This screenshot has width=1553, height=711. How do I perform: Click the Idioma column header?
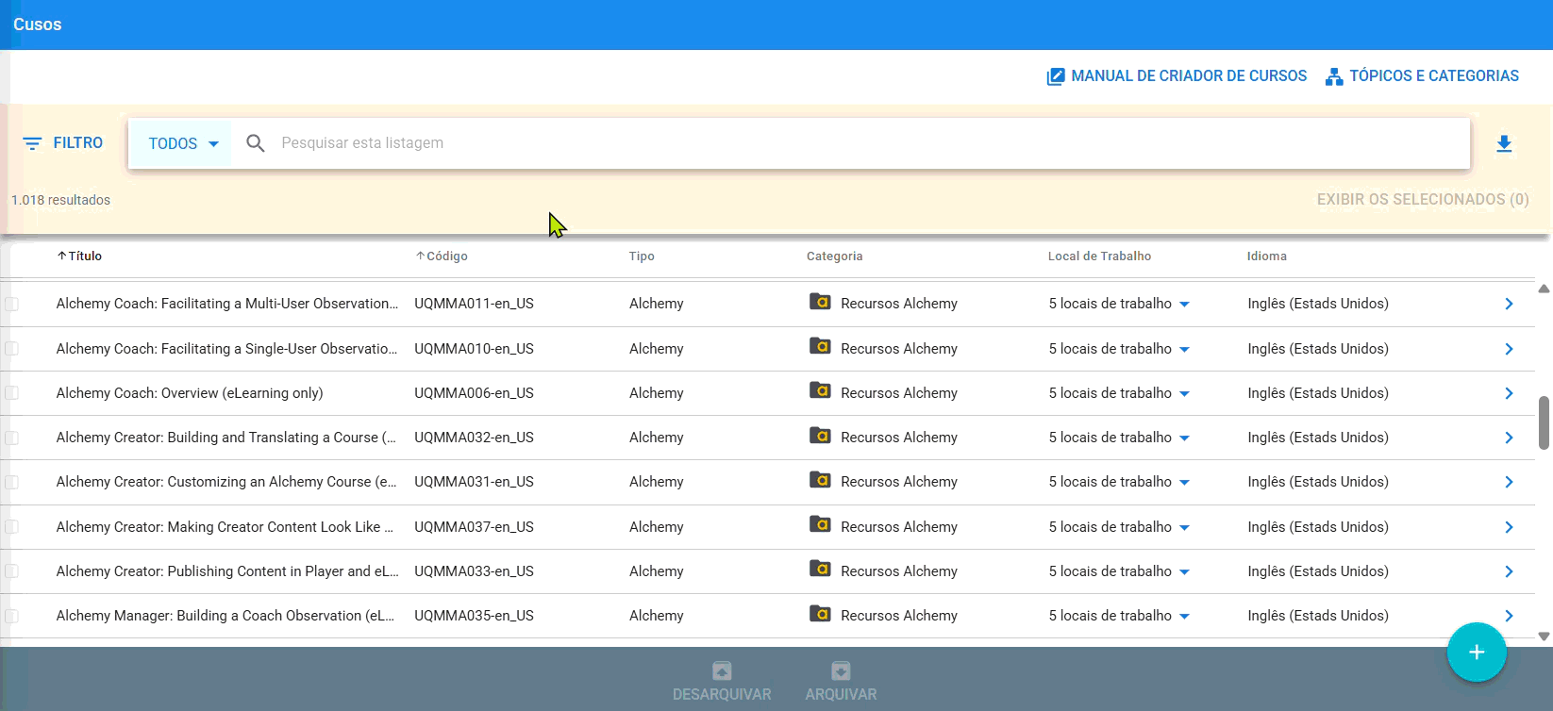tap(1266, 256)
